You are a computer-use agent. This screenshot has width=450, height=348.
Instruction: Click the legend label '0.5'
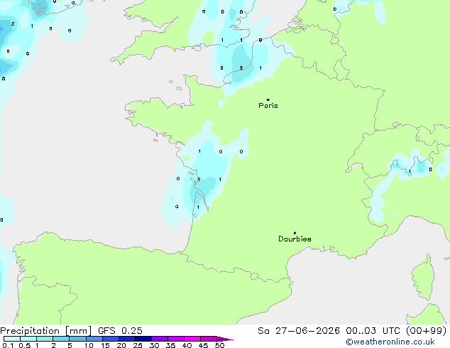coord(25,345)
